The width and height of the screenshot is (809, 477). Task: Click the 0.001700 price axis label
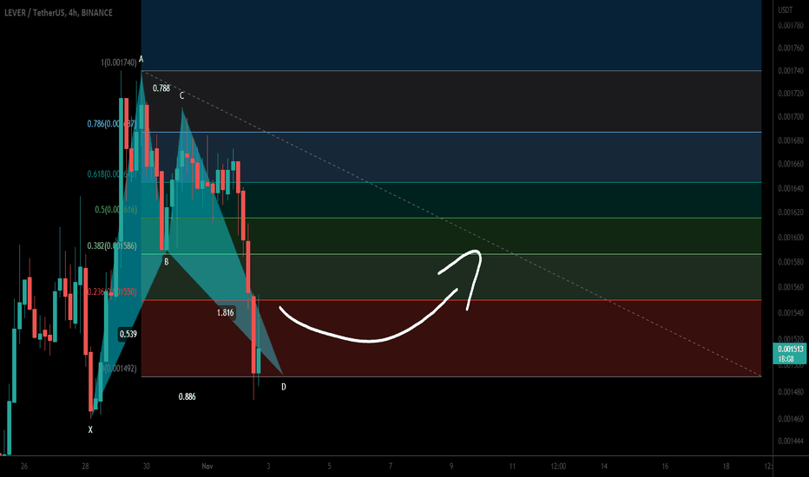(791, 116)
